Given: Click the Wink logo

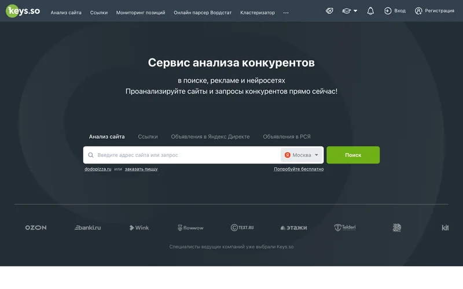Looking at the screenshot, I should pyautogui.click(x=139, y=228).
